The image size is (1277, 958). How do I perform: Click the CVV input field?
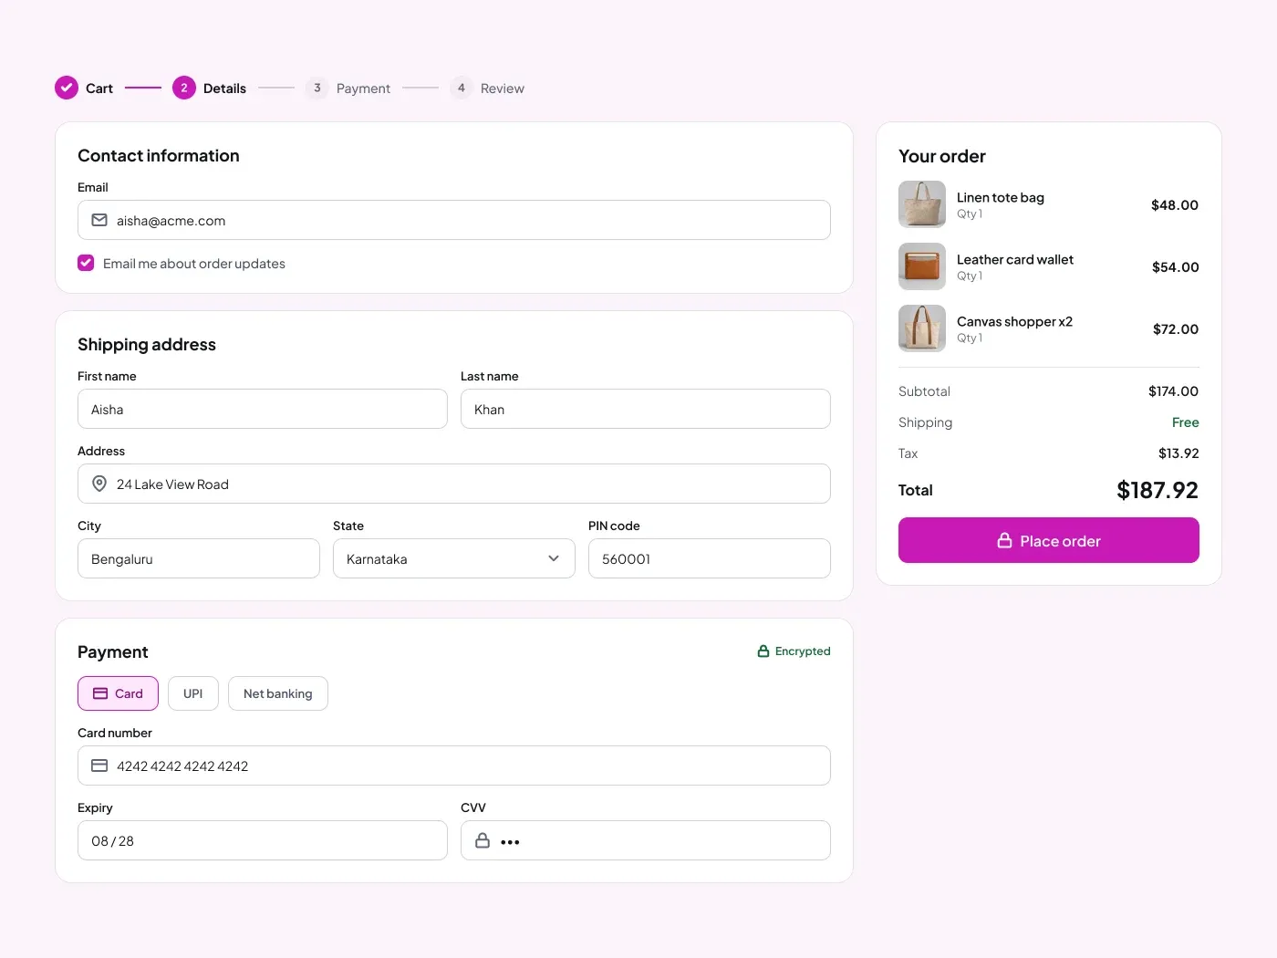pos(646,840)
